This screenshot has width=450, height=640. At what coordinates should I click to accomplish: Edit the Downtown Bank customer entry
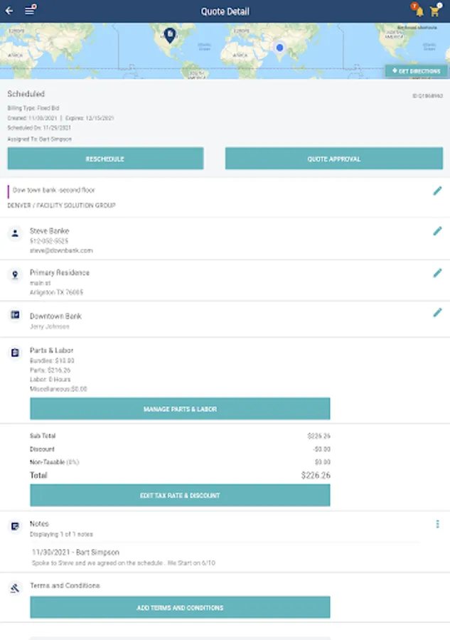coord(437,312)
